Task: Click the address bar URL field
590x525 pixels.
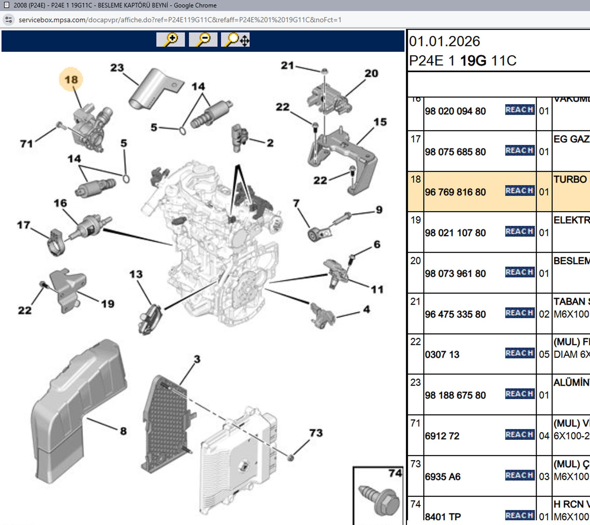Action: [178, 20]
